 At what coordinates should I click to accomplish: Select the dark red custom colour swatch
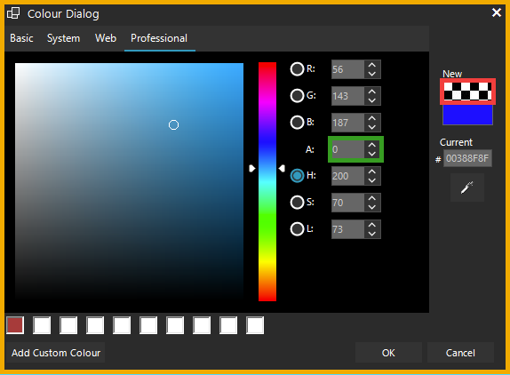click(15, 325)
